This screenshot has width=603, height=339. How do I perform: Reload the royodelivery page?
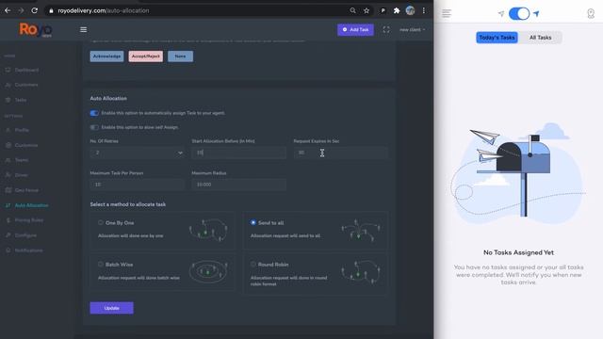[34, 10]
